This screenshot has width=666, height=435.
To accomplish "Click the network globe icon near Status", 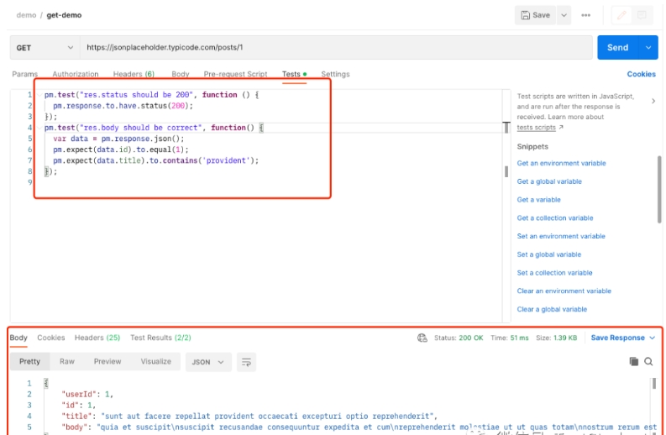I will click(x=422, y=338).
